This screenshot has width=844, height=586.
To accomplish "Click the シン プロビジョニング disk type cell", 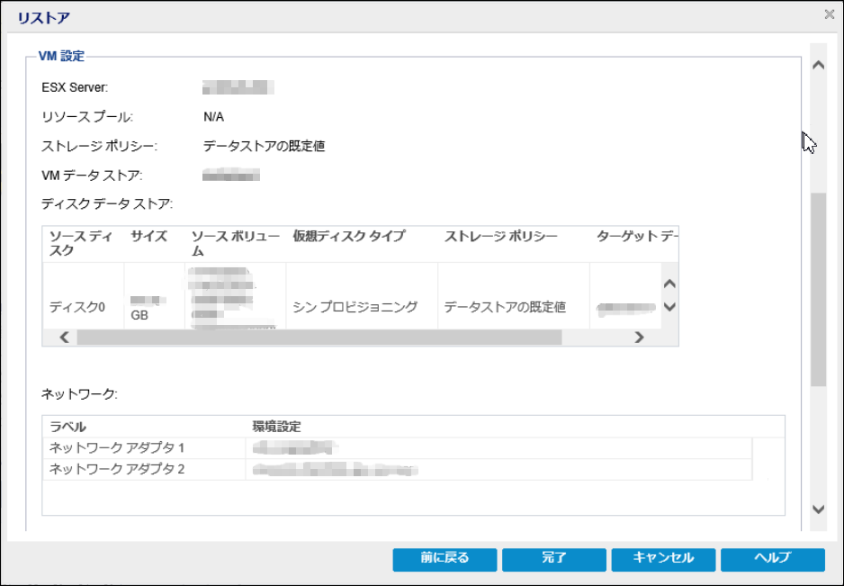I will tap(355, 307).
